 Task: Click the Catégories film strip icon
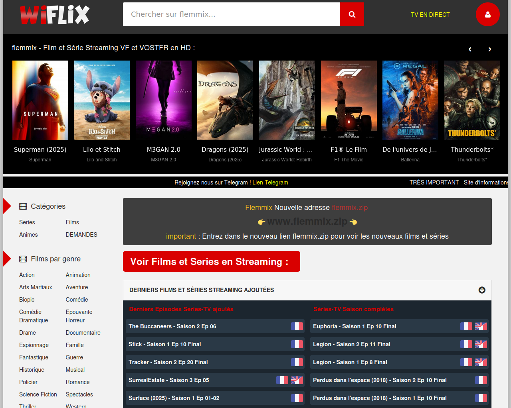click(23, 206)
